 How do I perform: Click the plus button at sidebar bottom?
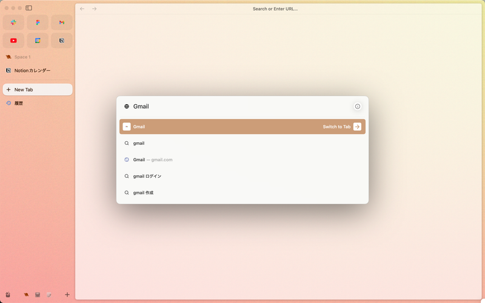coord(67,295)
